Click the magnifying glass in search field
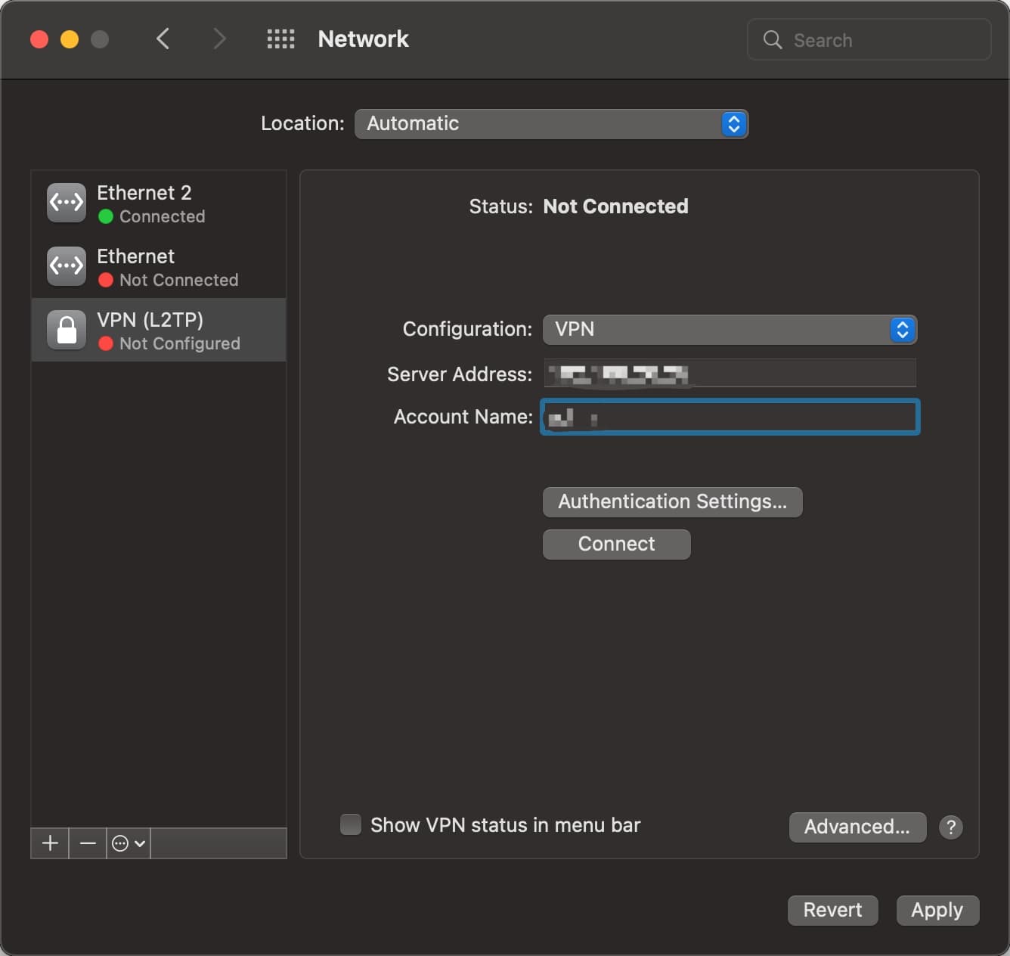This screenshot has height=956, width=1010. pos(772,40)
